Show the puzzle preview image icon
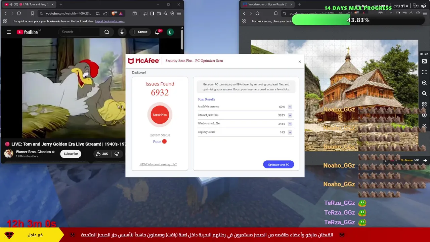Screen dimensions: 430x242 pyautogui.click(x=424, y=62)
